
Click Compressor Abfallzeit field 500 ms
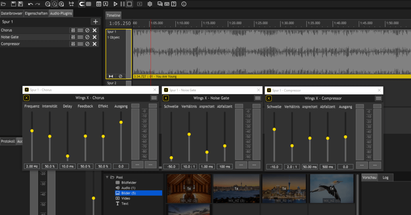click(x=328, y=167)
